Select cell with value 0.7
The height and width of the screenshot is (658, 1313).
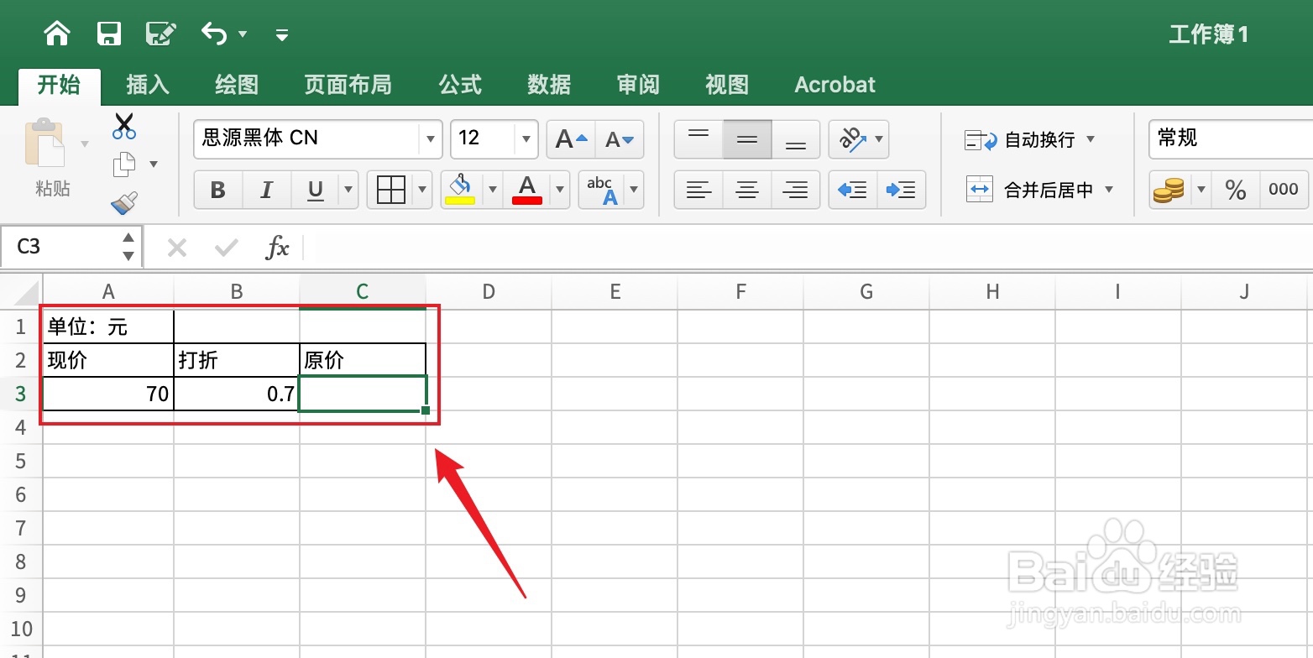tap(237, 394)
